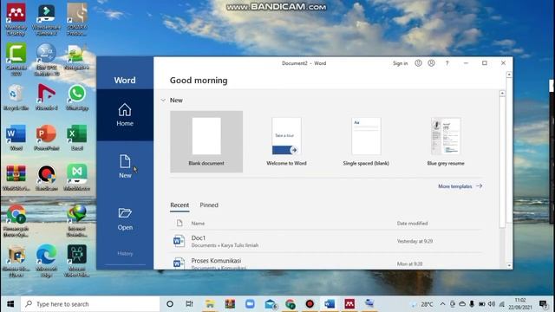555x312 pixels.
Task: Select the Word desktop shortcut
Action: (16, 138)
